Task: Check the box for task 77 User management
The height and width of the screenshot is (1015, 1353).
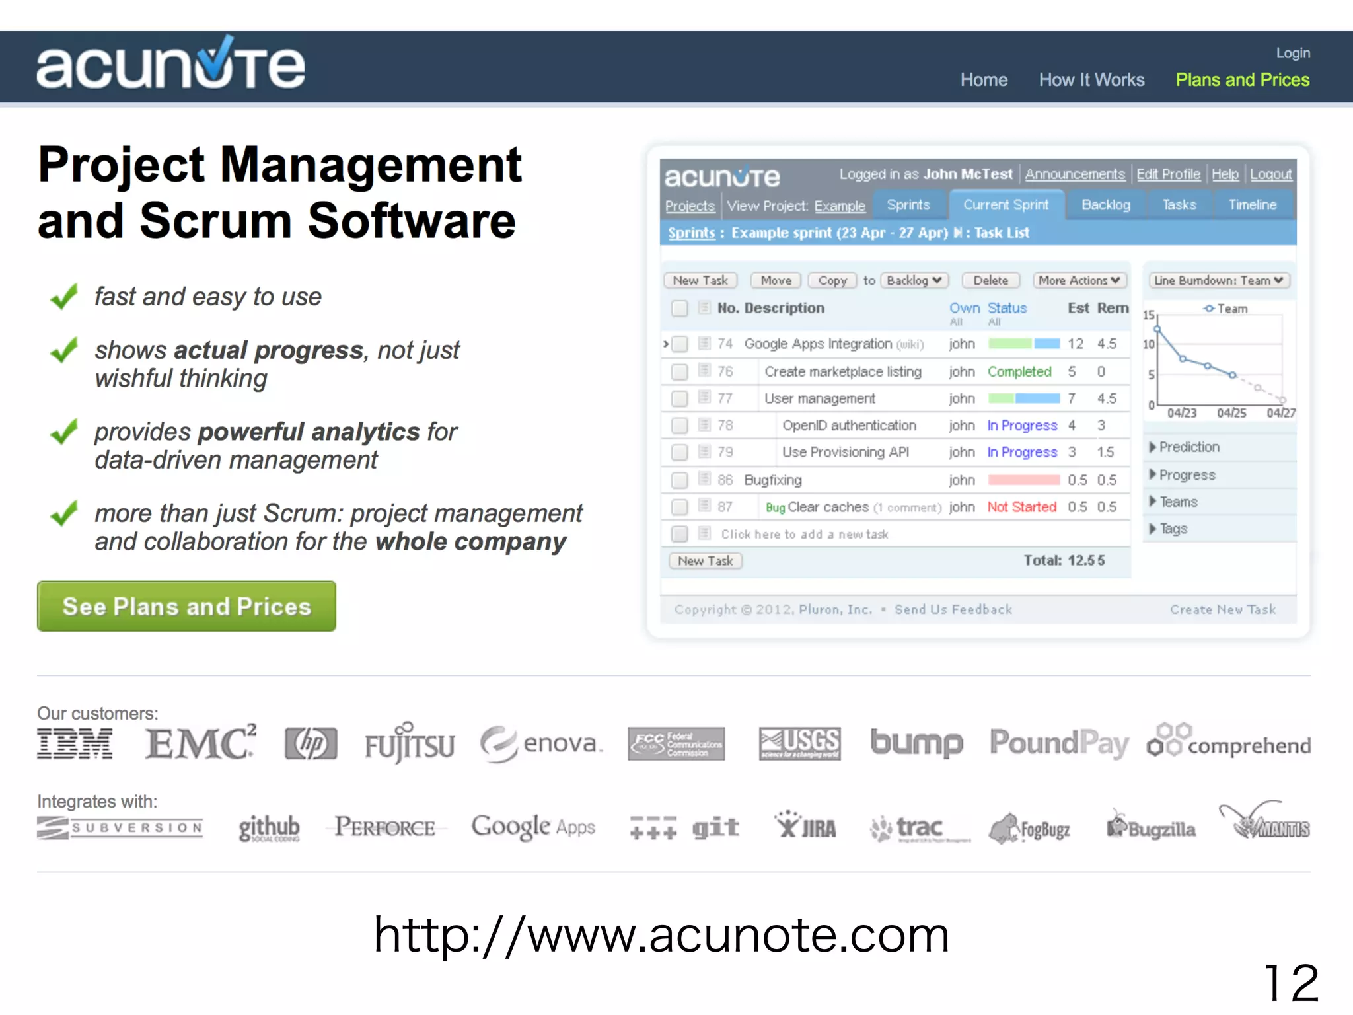Action: point(680,398)
